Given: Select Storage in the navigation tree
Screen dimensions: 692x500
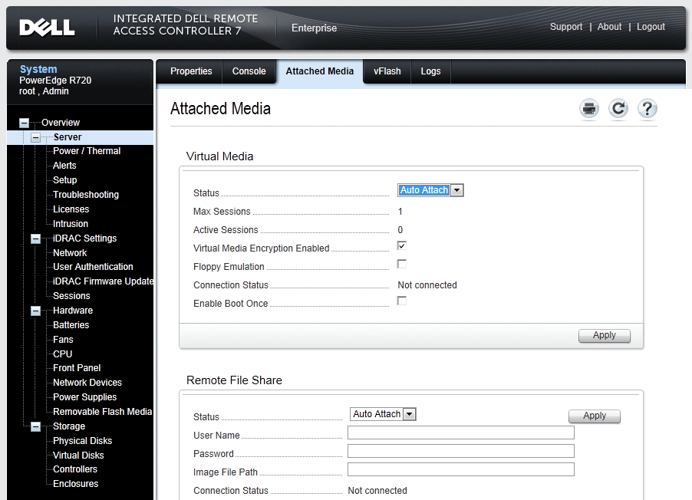Looking at the screenshot, I should pos(69,426).
